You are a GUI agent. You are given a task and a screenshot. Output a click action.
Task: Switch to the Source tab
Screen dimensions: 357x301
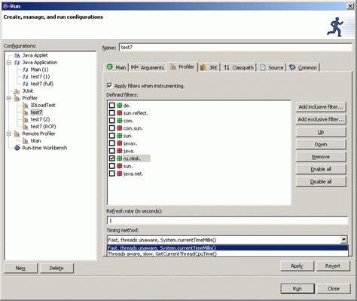(x=271, y=67)
